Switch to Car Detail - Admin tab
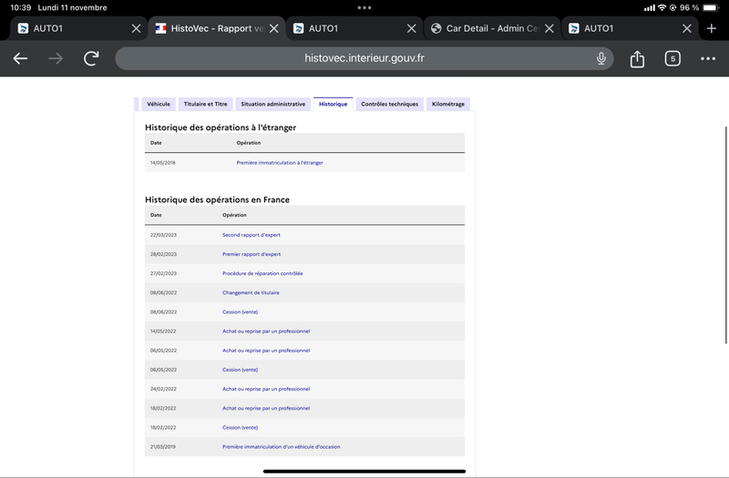 [x=486, y=28]
